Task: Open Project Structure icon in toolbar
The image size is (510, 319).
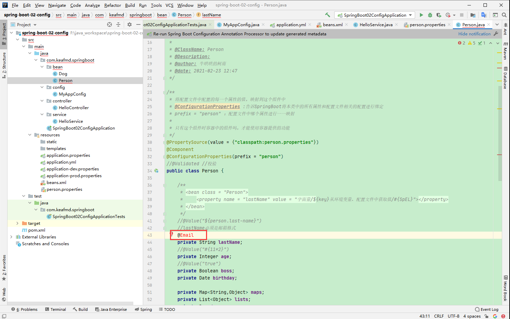Action: (473, 15)
